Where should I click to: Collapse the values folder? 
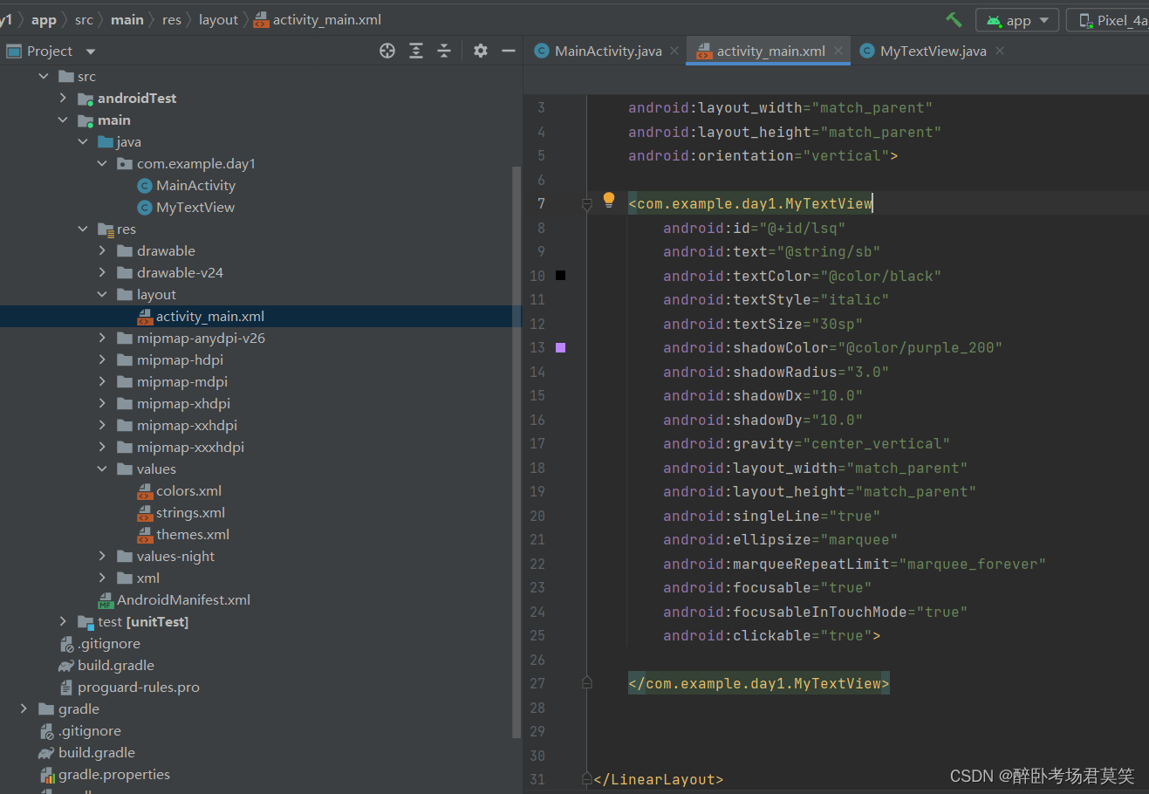click(102, 469)
